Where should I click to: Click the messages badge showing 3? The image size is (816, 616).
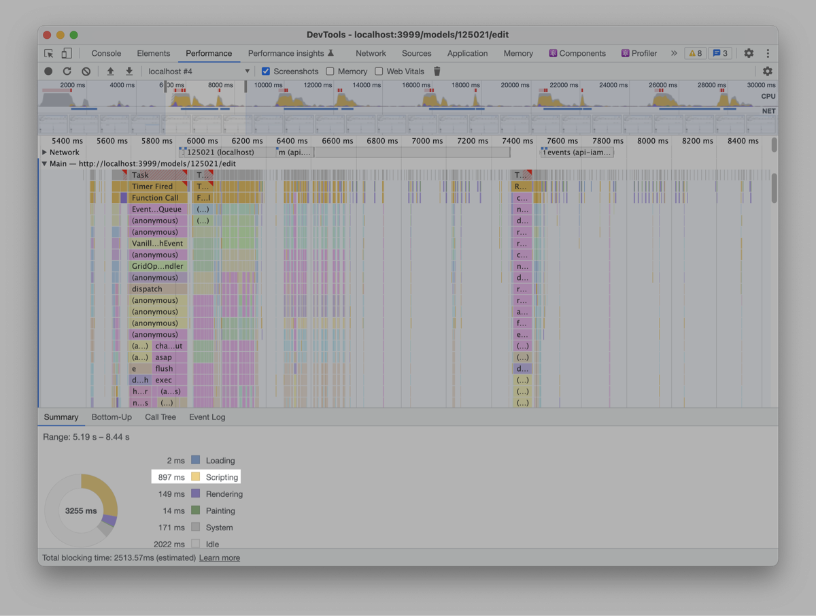720,53
